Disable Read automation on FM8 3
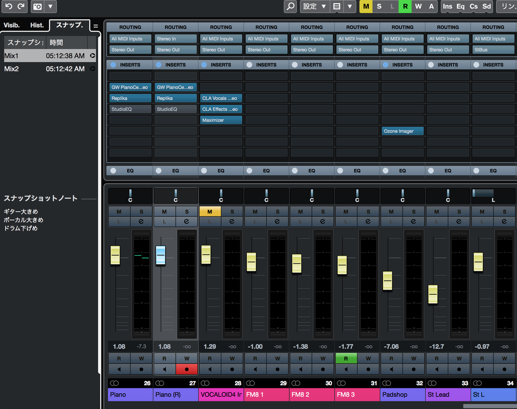Image resolution: width=517 pixels, height=409 pixels. [x=346, y=358]
